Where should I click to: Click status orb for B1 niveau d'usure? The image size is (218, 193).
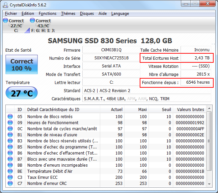tap(10, 135)
